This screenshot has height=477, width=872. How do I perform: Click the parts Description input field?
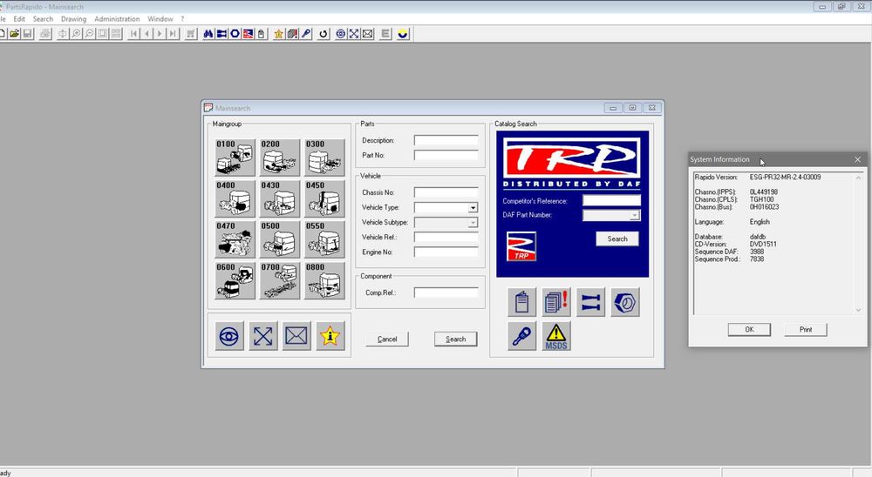pyautogui.click(x=446, y=140)
